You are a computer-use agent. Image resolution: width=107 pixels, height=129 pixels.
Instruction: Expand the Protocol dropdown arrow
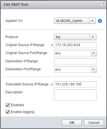coord(93,37)
